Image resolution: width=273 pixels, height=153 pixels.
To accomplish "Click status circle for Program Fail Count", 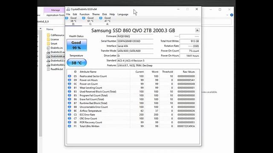I will click(x=70, y=95).
